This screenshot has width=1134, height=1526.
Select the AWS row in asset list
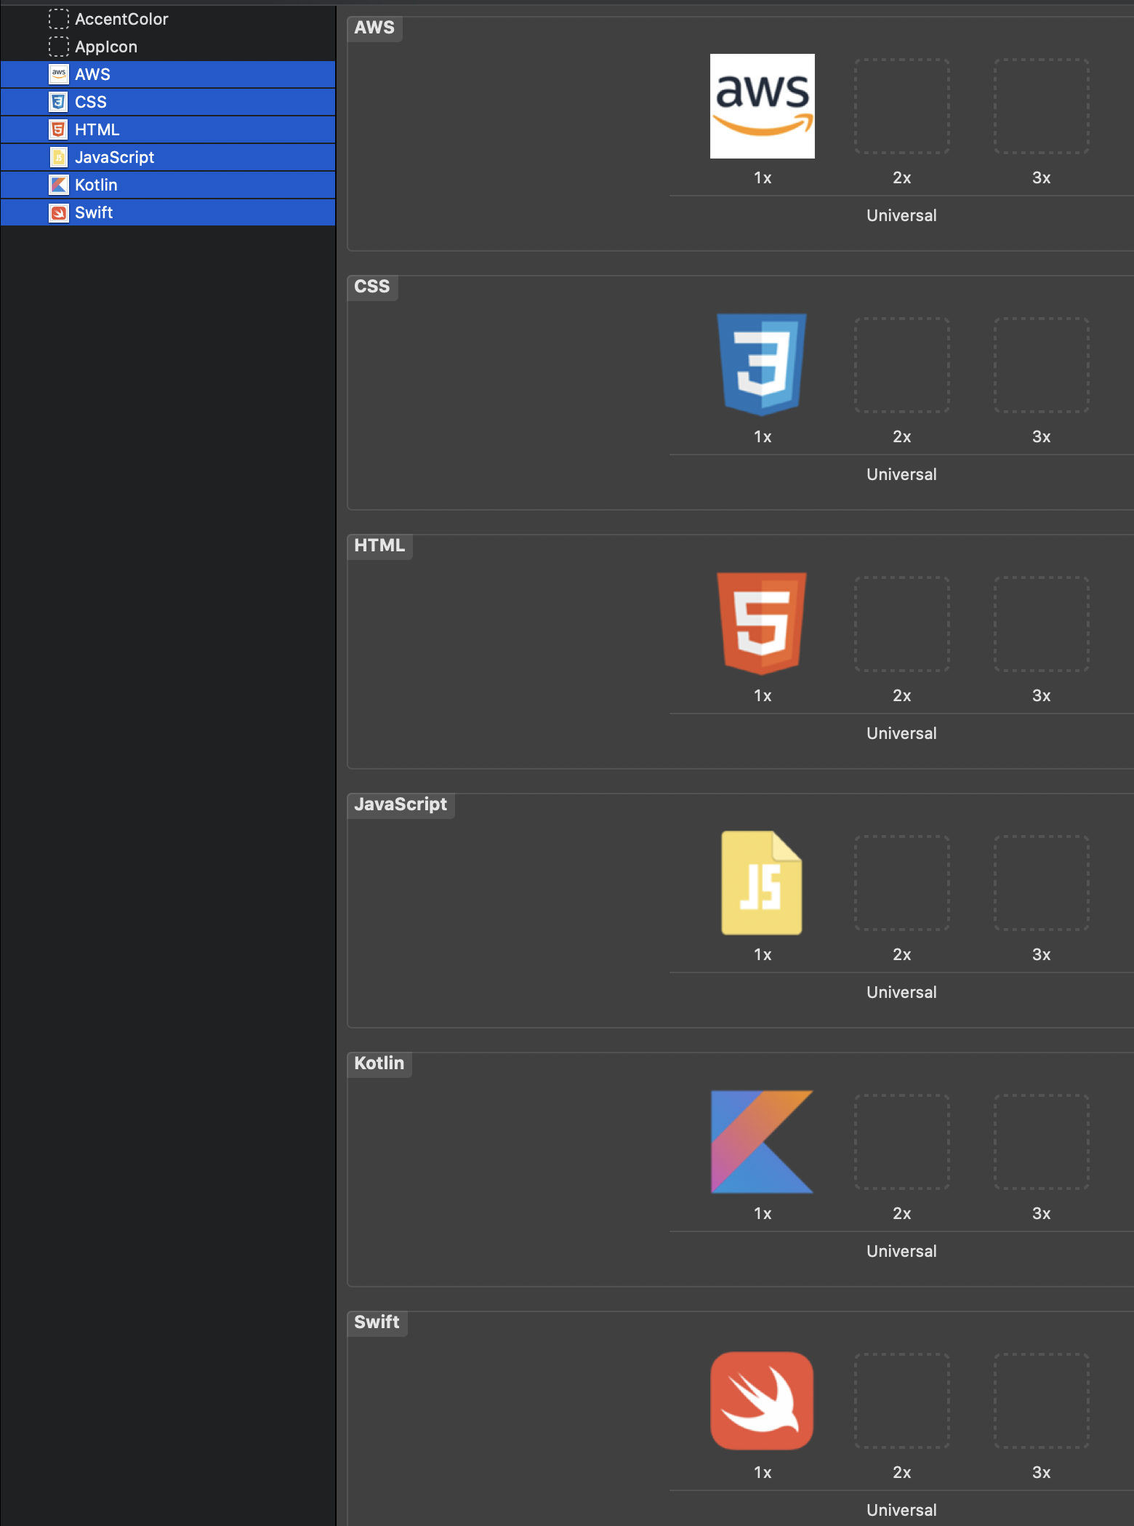168,74
